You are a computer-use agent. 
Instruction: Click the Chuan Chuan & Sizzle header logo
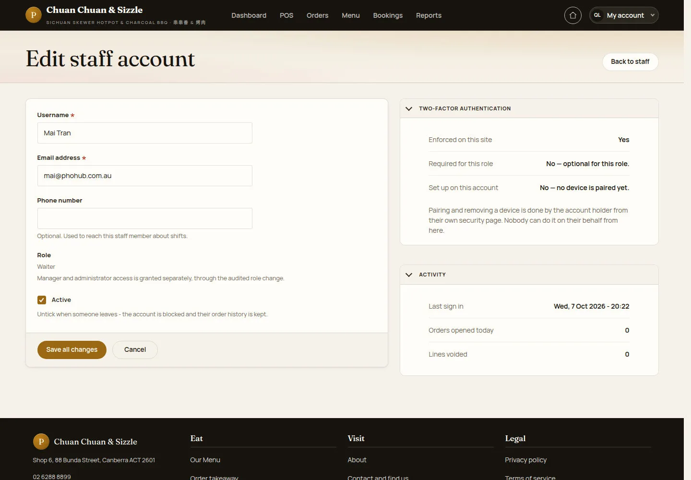[x=115, y=15]
